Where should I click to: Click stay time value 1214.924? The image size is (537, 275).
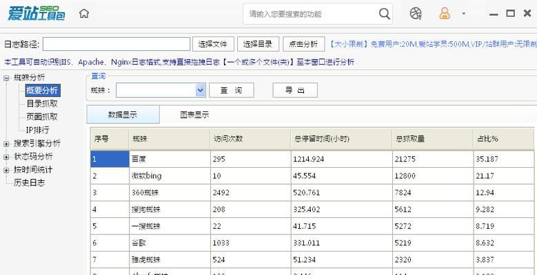pos(341,159)
